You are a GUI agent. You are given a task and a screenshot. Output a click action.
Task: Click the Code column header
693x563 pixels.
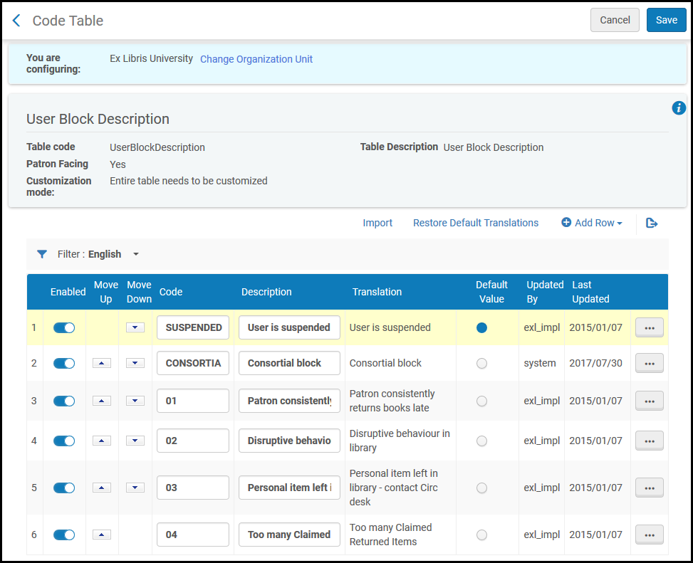pyautogui.click(x=171, y=292)
